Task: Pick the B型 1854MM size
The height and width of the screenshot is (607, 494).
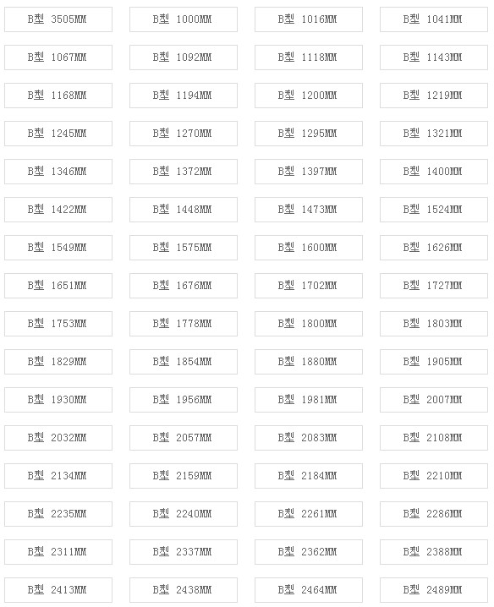Action: point(184,362)
